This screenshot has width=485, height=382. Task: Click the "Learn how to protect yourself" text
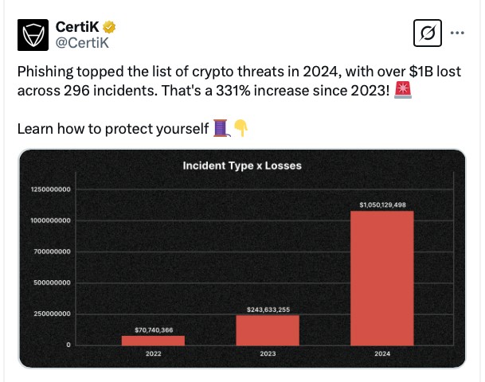pyautogui.click(x=113, y=128)
